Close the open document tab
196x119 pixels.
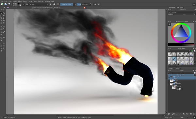pos(84,8)
